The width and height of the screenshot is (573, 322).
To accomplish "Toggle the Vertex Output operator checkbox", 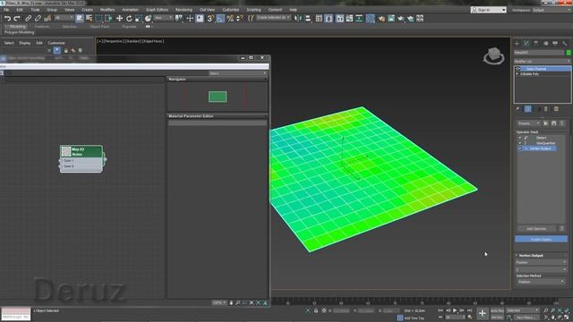I will 520,148.
